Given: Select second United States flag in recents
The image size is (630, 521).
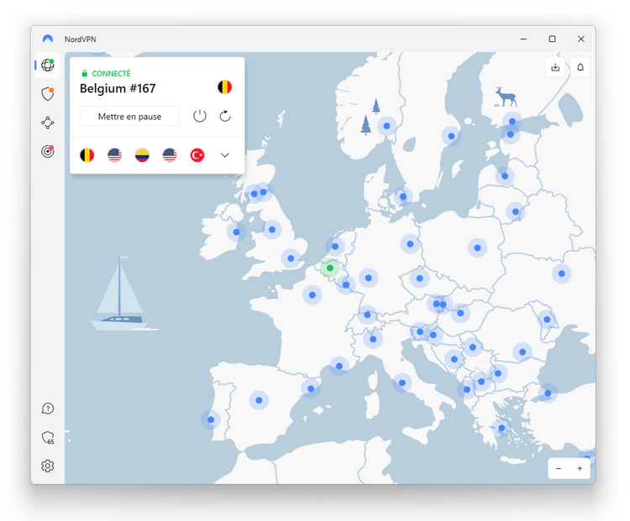Looking at the screenshot, I should pyautogui.click(x=170, y=155).
